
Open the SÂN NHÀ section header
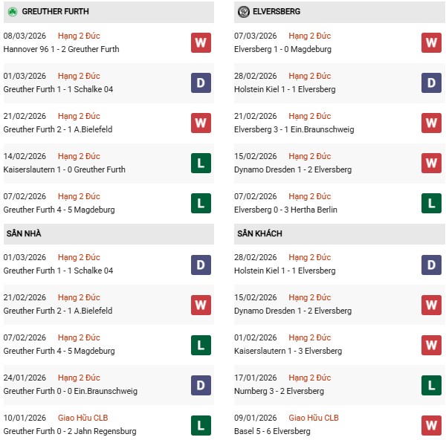tap(23, 233)
